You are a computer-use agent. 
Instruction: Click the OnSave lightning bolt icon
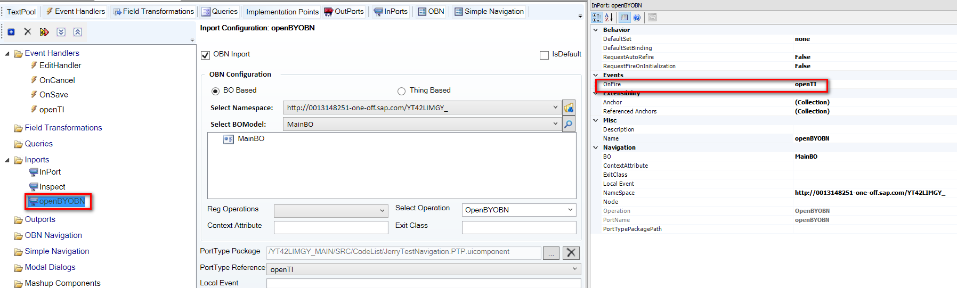click(34, 94)
